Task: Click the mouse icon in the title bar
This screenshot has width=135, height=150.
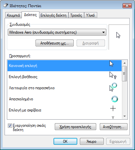Action: pos(6,5)
